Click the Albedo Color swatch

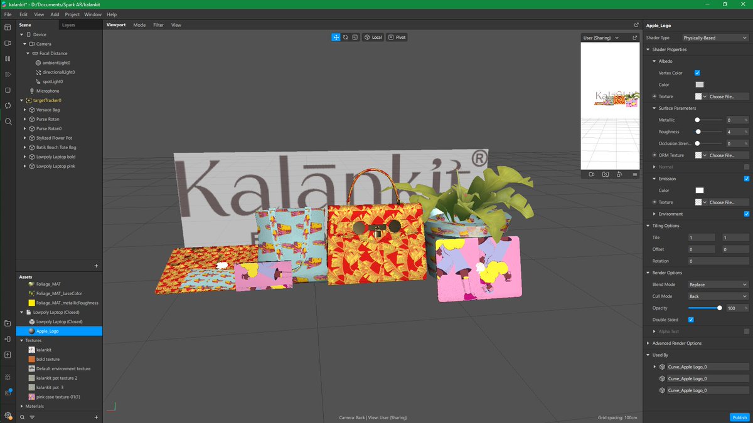click(699, 85)
